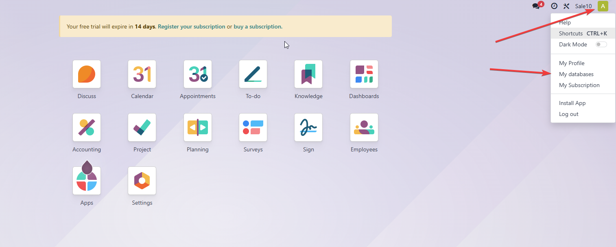Viewport: 616px width, 247px height.
Task: Open the Sale10 company switcher
Action: 583,6
